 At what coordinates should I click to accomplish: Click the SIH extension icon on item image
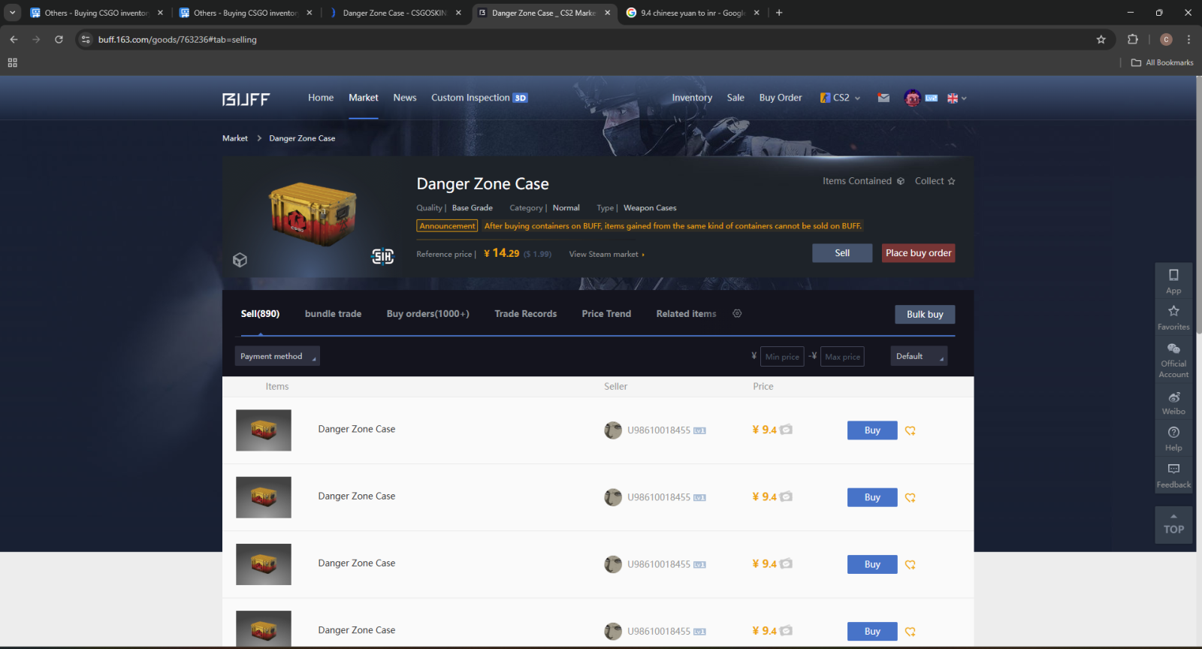382,257
